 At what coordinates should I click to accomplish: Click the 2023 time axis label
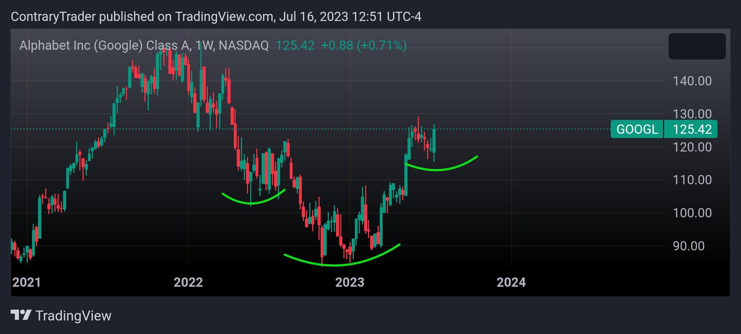(x=350, y=282)
